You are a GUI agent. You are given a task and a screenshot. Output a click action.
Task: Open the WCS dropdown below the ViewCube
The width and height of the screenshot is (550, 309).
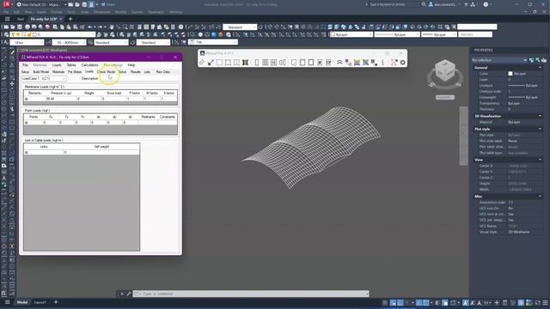pyautogui.click(x=445, y=97)
